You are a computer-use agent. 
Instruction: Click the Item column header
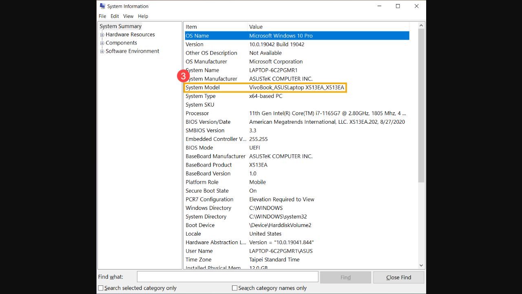point(215,27)
